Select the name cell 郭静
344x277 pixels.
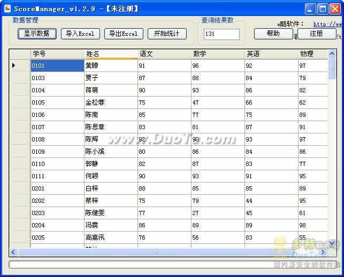pyautogui.click(x=111, y=164)
